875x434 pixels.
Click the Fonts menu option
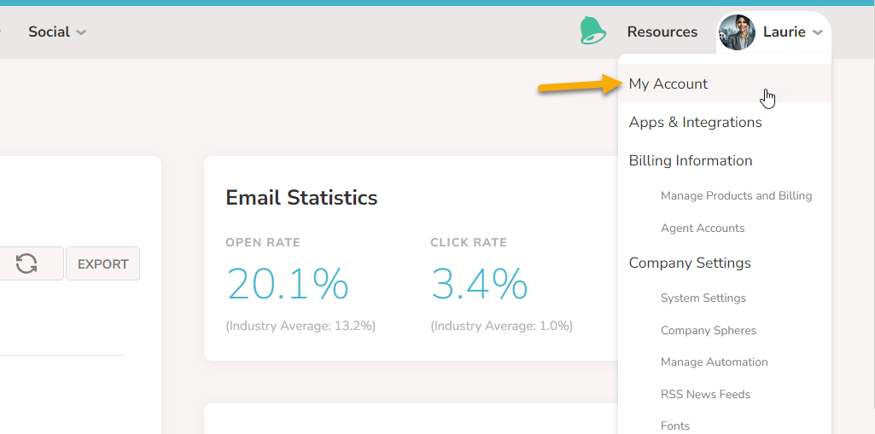(x=674, y=425)
